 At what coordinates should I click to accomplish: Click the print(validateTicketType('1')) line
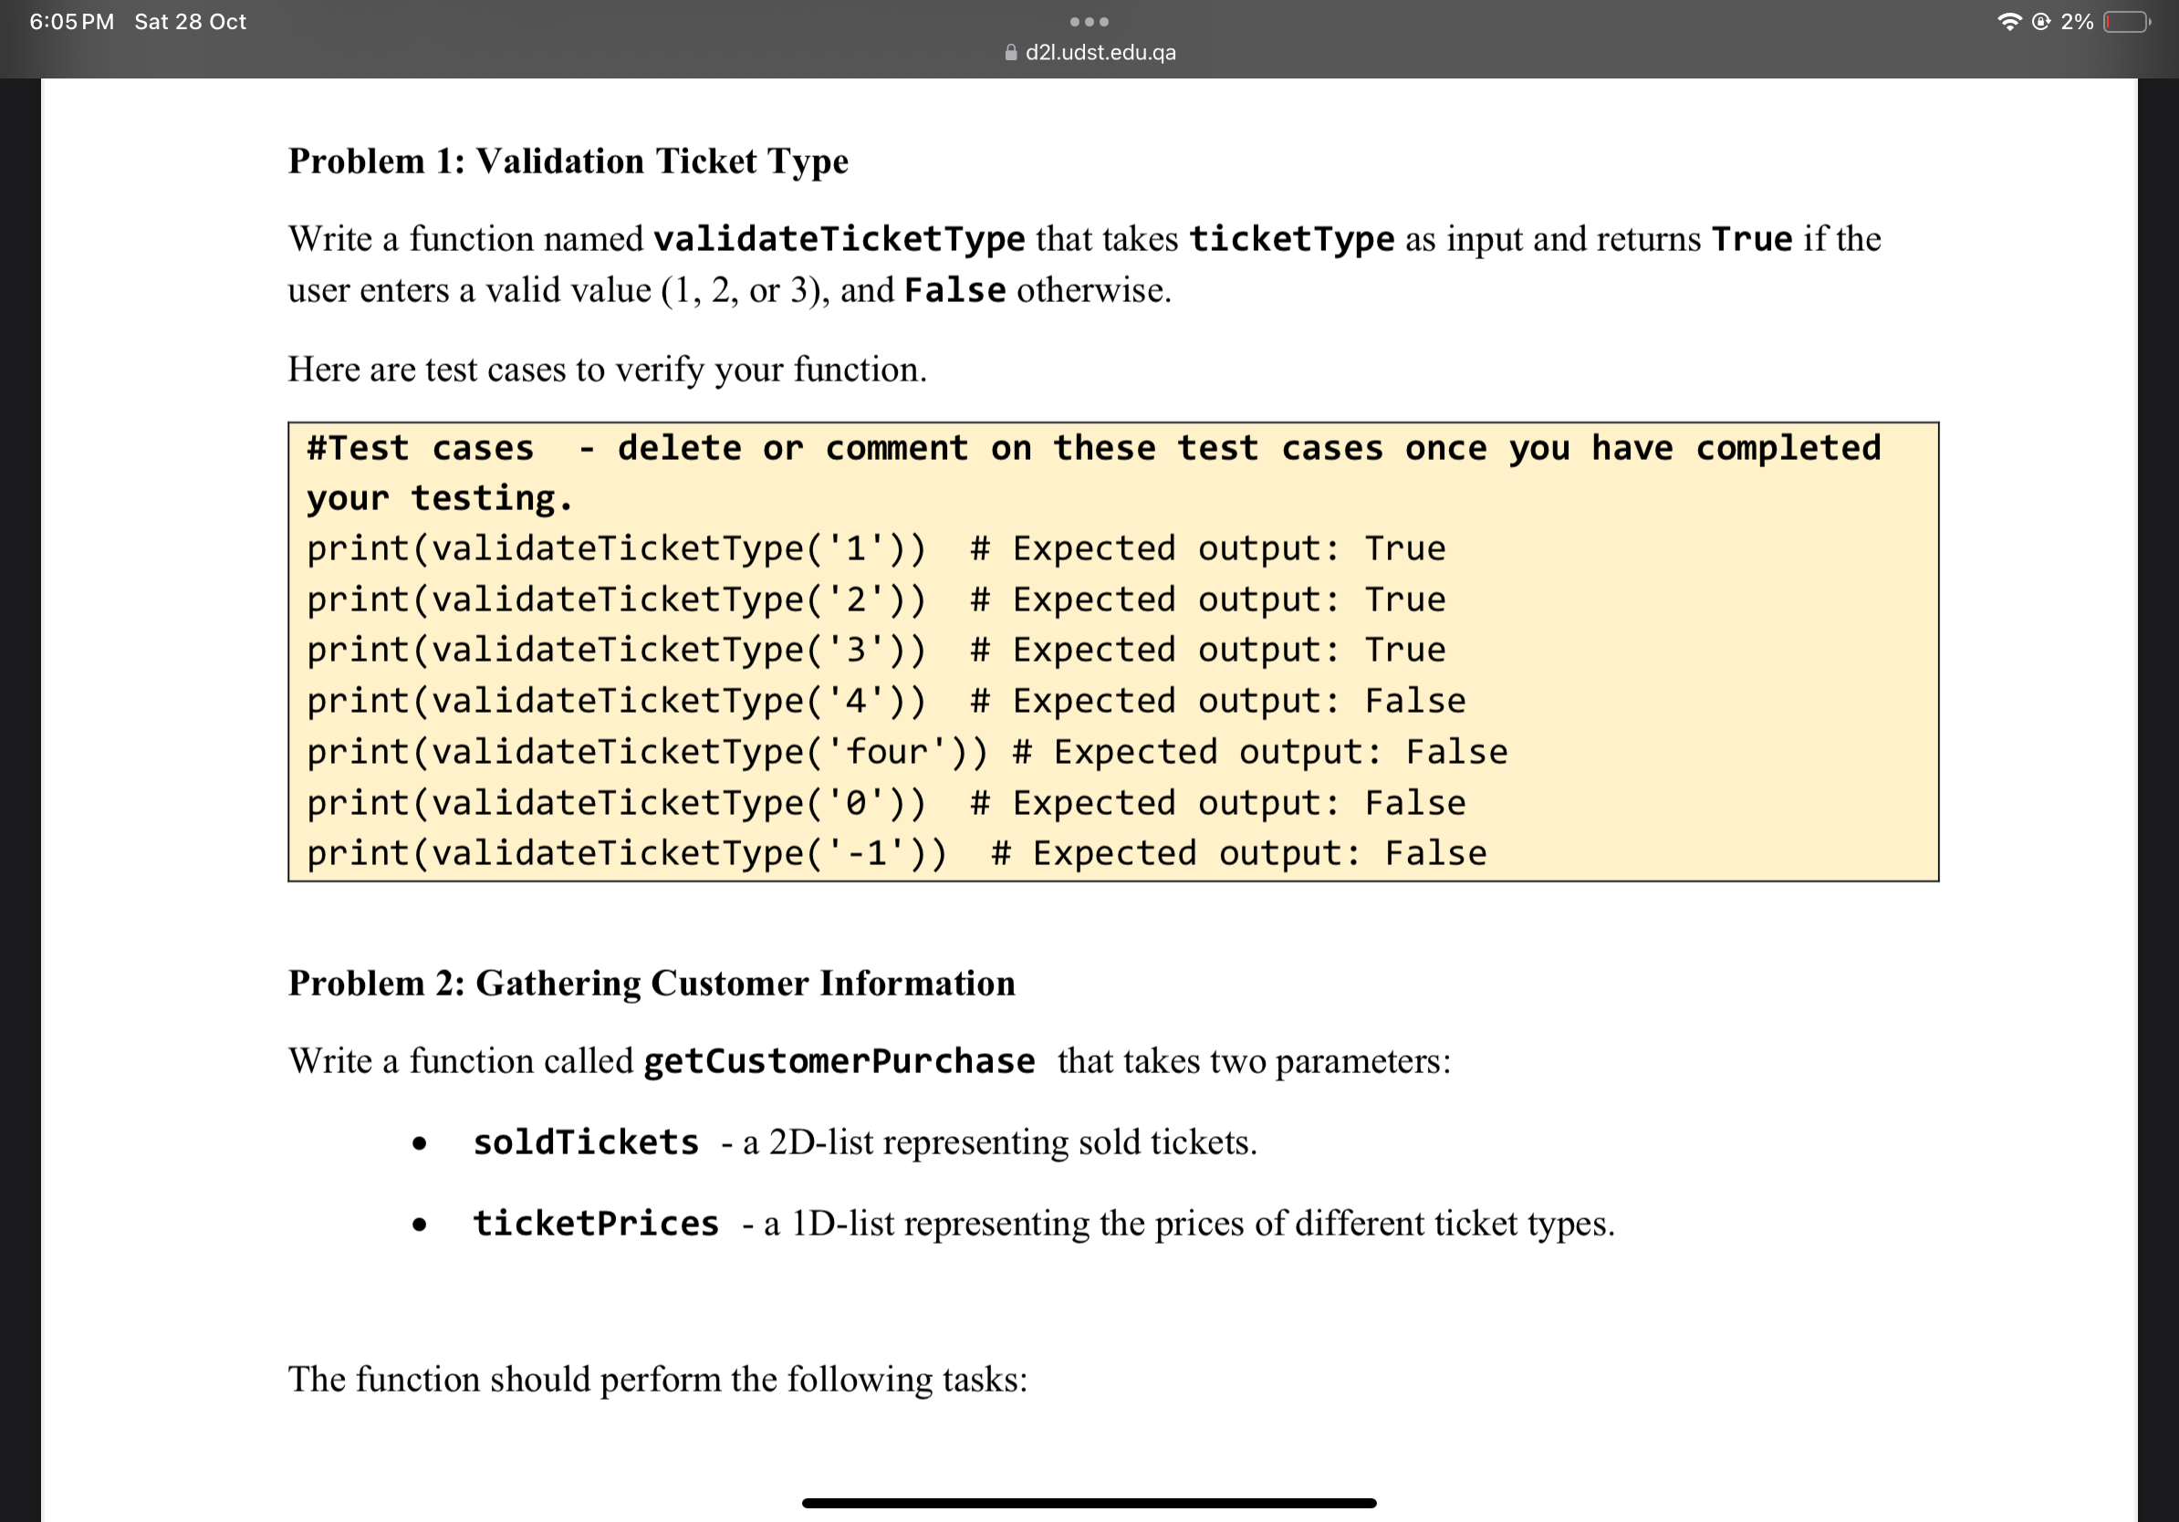875,548
